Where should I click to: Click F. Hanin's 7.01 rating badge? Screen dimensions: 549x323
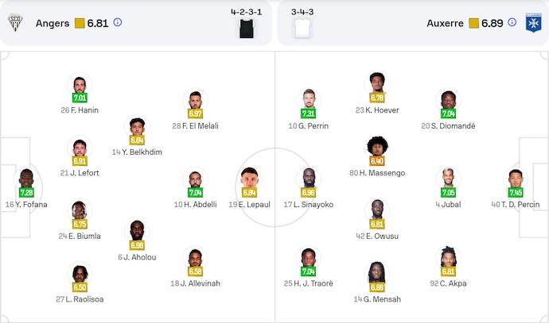[x=80, y=98]
